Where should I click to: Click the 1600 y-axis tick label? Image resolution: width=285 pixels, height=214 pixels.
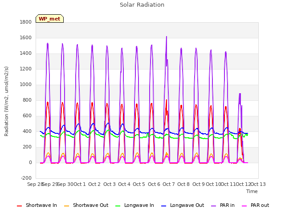point(26,38)
